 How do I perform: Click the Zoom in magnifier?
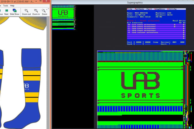(36, 12)
